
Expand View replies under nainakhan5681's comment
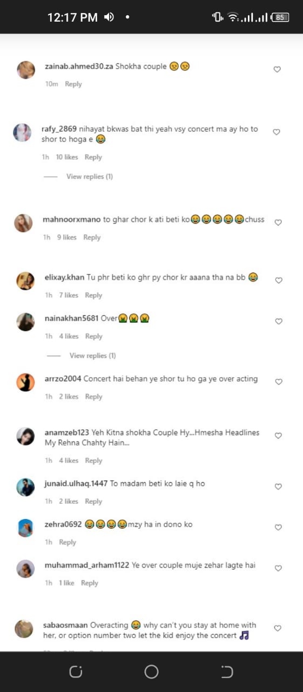pos(93,355)
